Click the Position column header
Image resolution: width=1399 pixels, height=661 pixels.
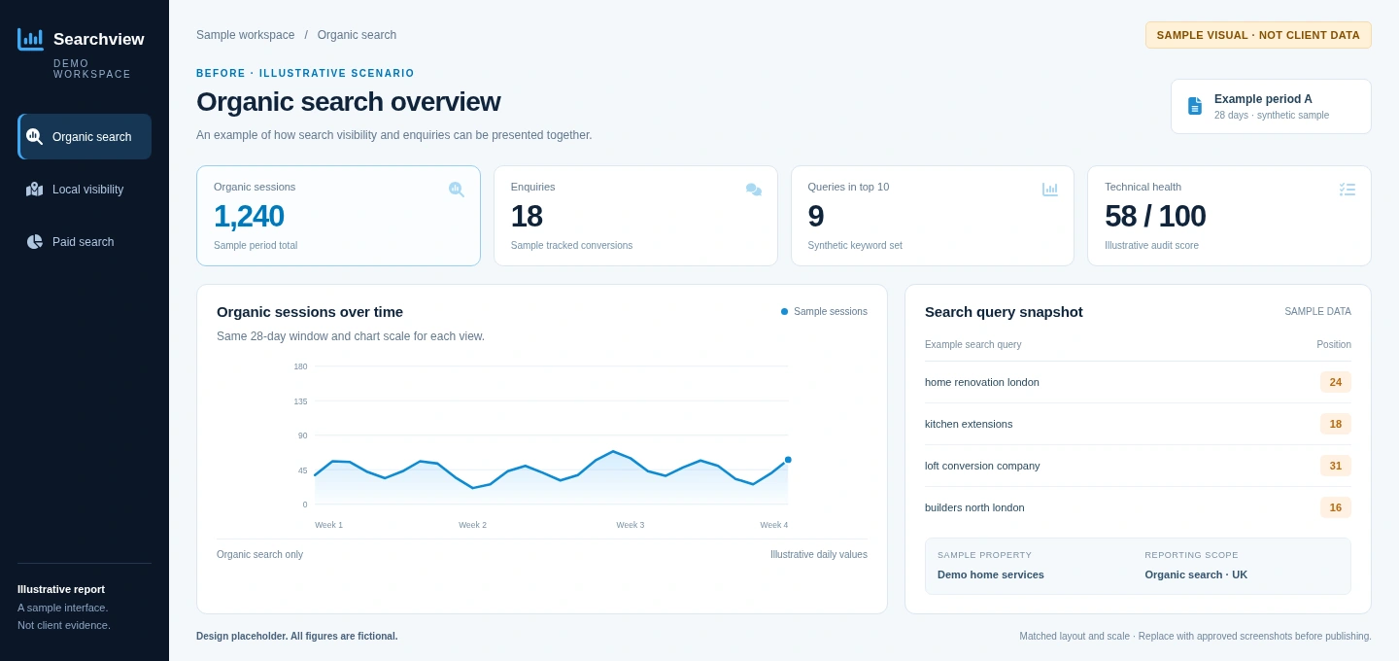pos(1334,345)
